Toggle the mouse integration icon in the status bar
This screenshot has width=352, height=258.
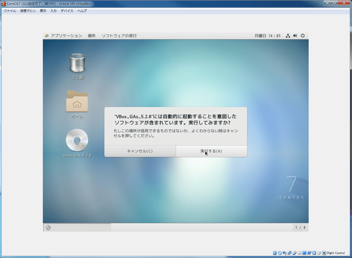tap(319, 253)
